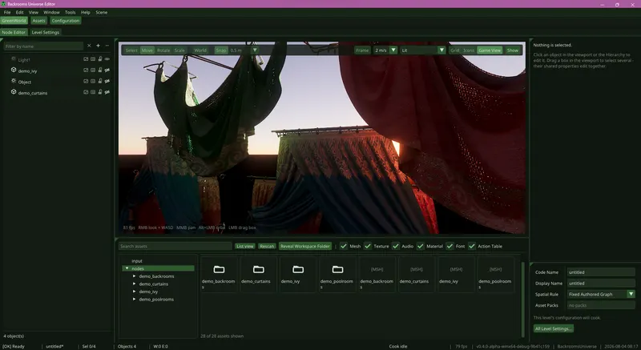Expand demo_poolrooms in asset tree
This screenshot has height=350, width=641.
(134, 300)
